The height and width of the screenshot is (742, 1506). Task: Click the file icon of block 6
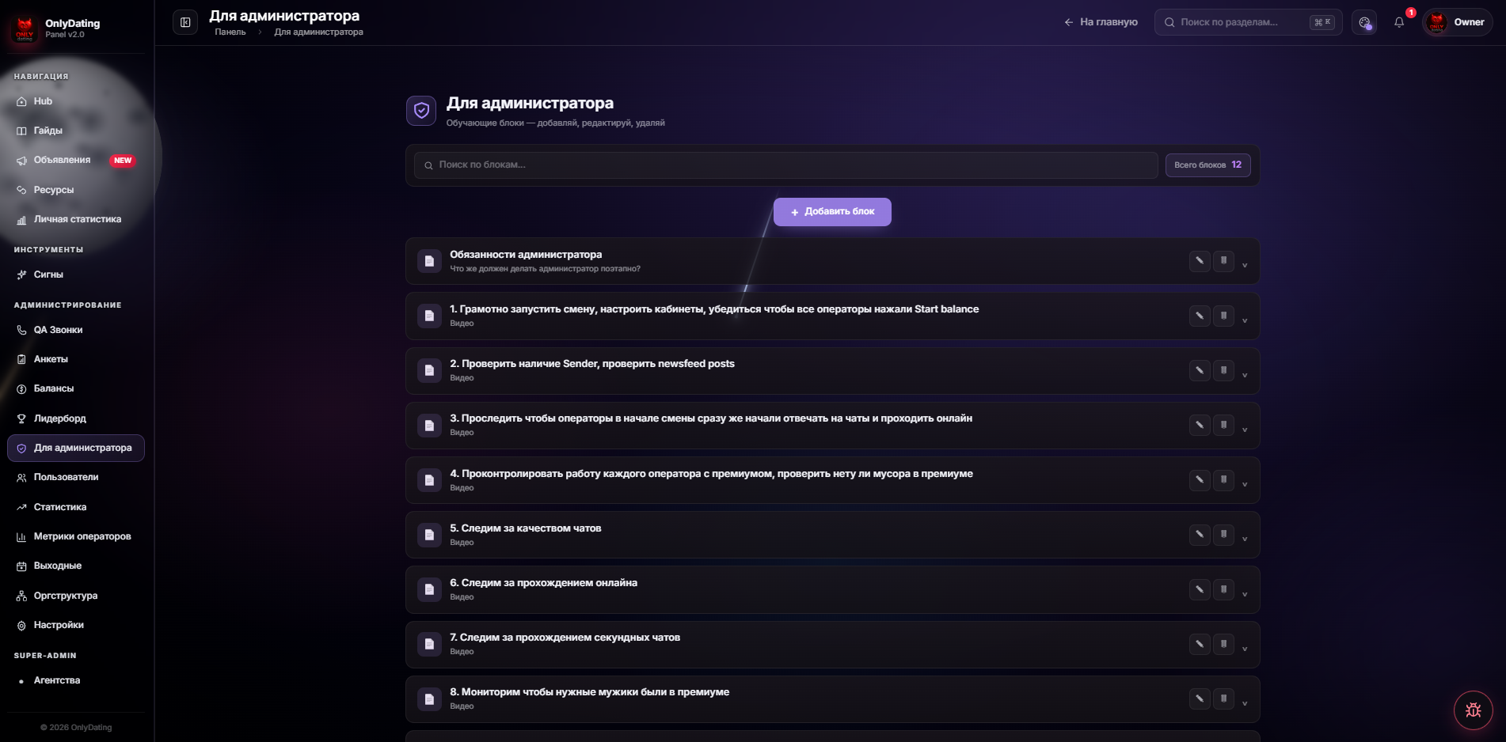click(429, 589)
